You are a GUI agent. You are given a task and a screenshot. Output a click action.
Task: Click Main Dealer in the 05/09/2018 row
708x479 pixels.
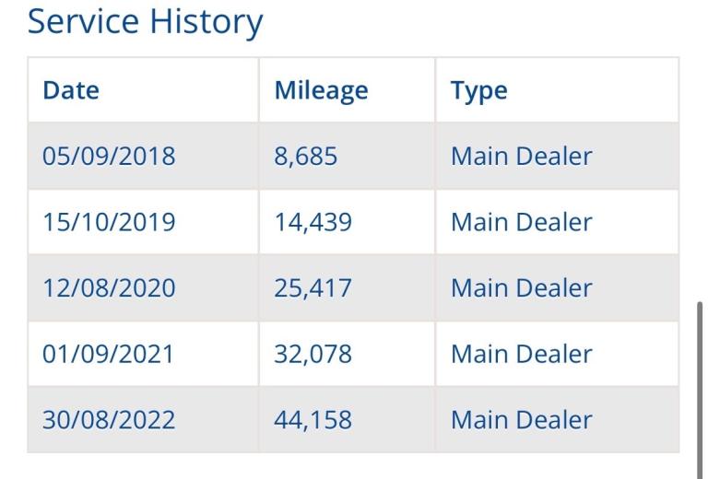521,156
